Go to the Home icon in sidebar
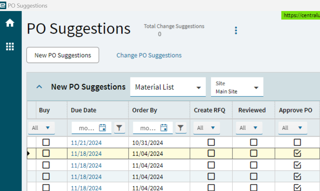 pos(10,23)
